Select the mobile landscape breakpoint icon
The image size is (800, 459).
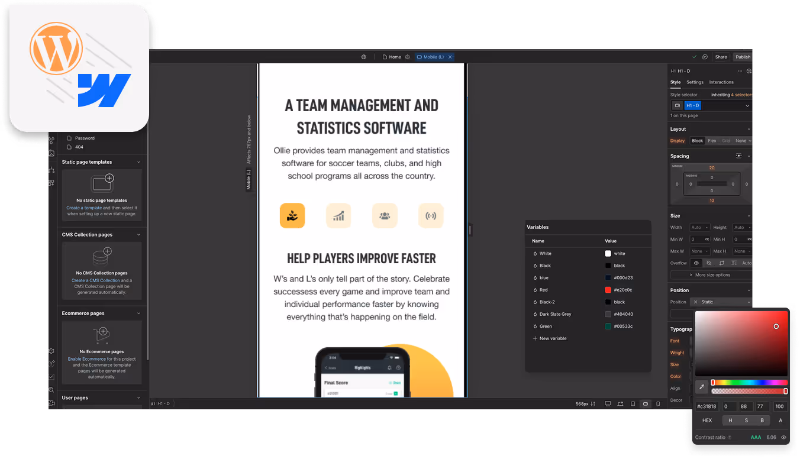(646, 404)
